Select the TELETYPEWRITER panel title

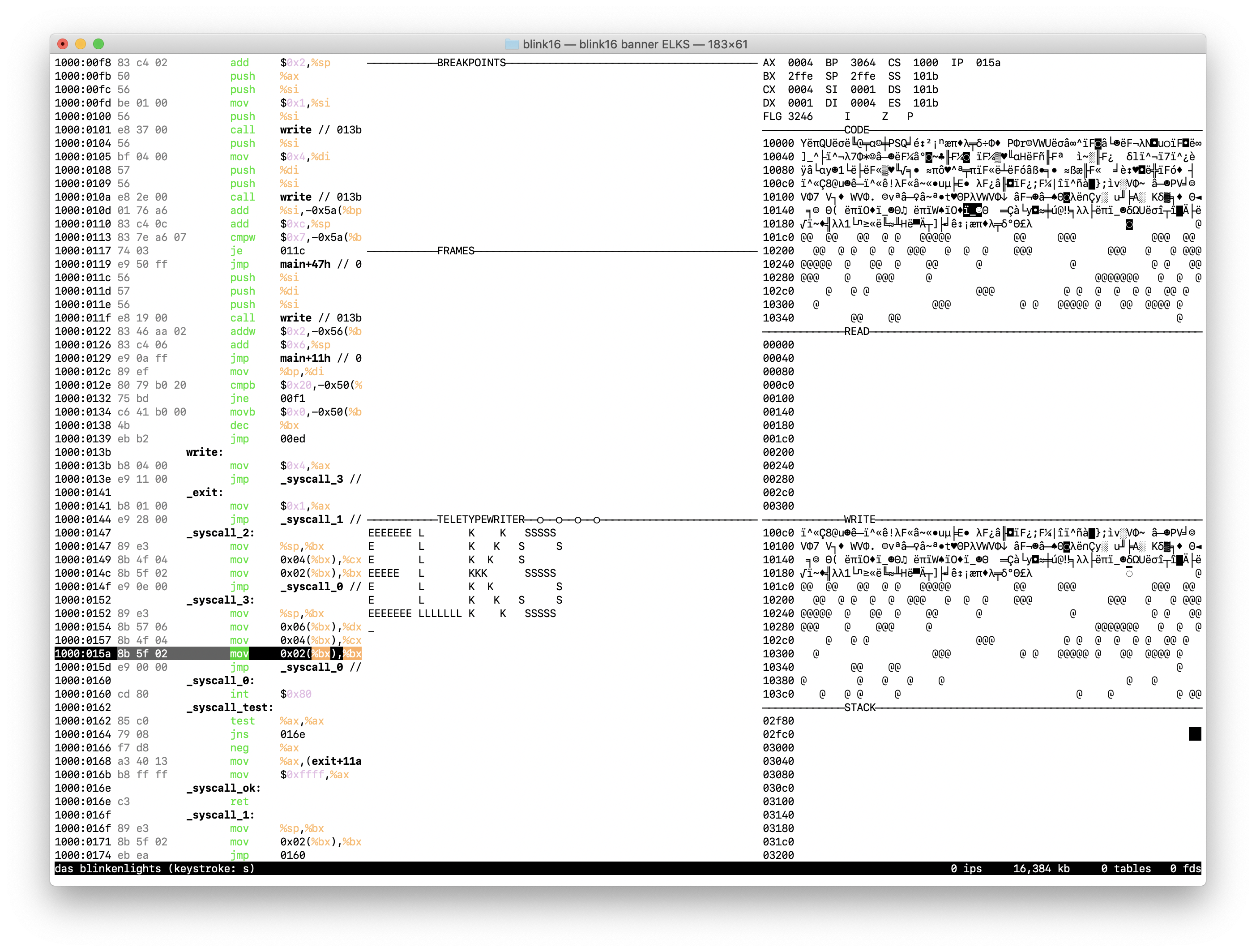pyautogui.click(x=480, y=519)
